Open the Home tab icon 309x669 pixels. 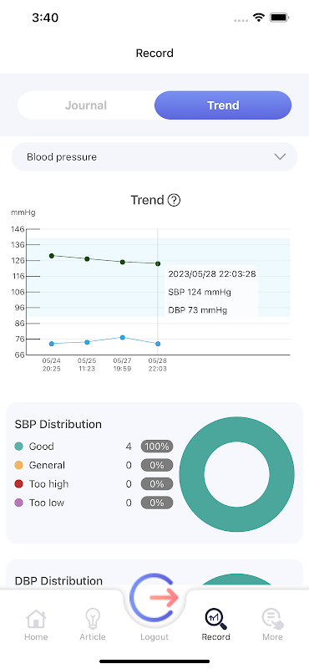point(36,619)
